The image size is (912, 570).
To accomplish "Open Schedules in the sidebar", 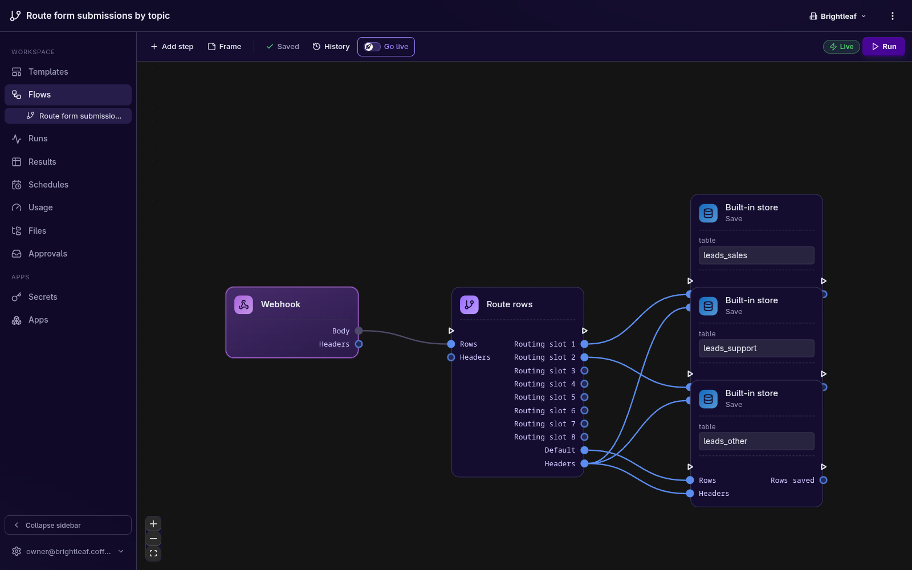I will (68, 185).
